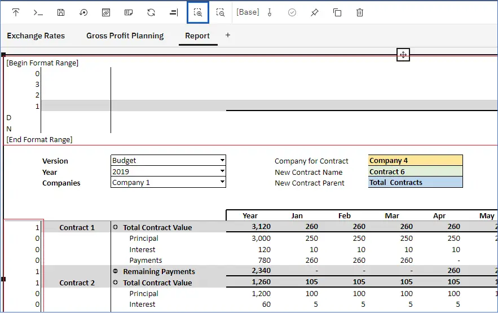Select the yellow Company 4 input cell
Viewport: 498px width, 313px height.
[415, 161]
